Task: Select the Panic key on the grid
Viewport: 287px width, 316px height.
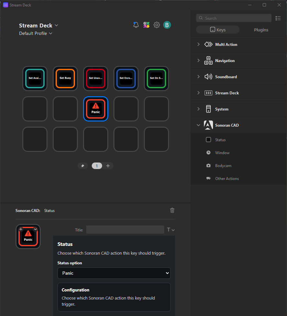Action: [x=96, y=109]
